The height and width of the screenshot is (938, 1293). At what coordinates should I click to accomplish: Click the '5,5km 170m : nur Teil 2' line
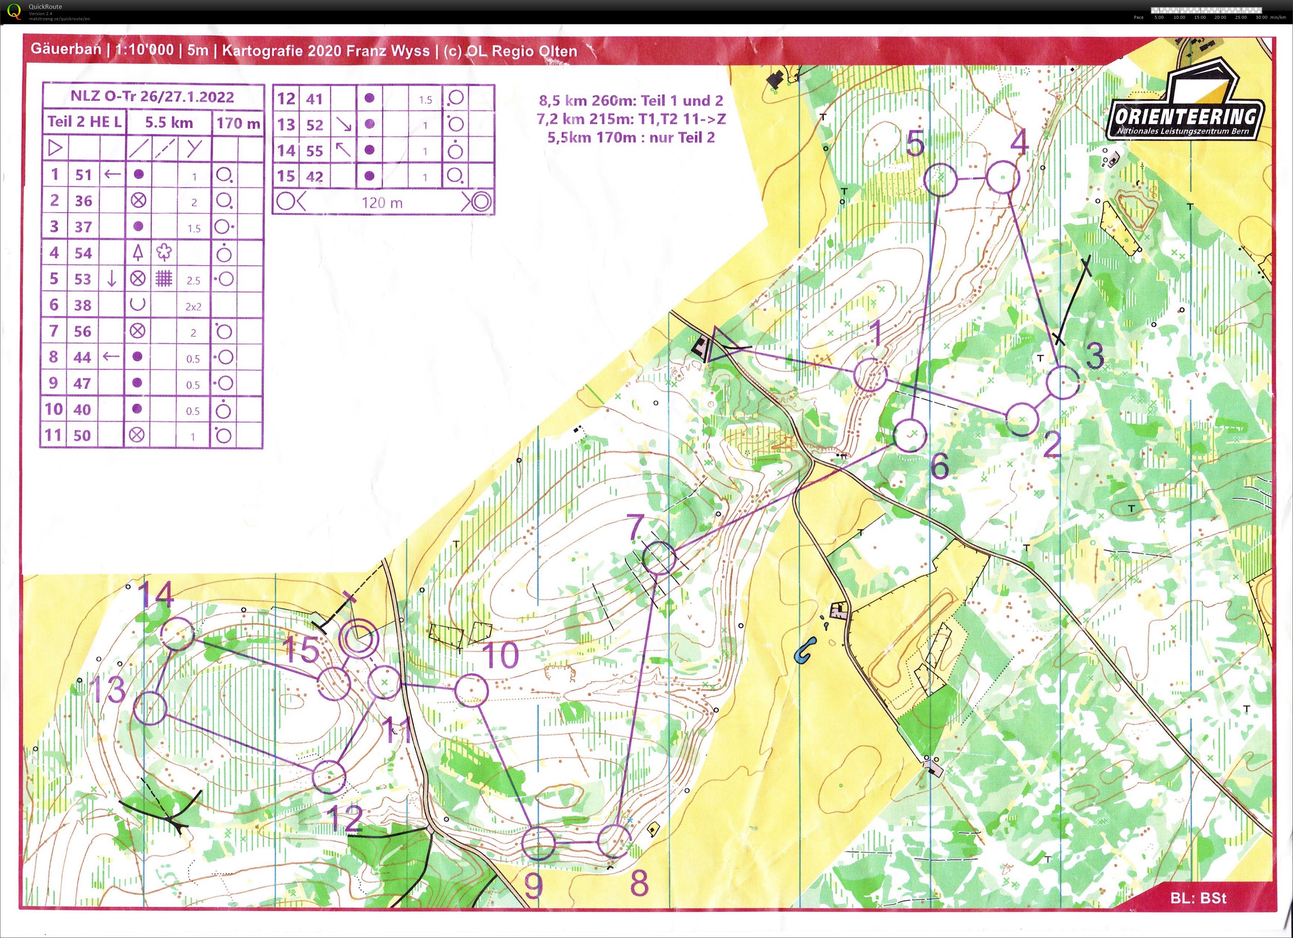pyautogui.click(x=631, y=137)
